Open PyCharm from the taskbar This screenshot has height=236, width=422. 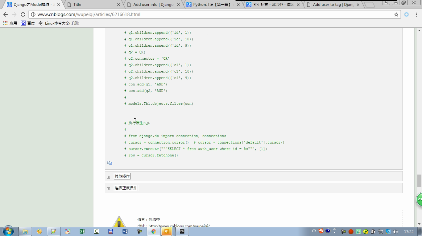182,231
